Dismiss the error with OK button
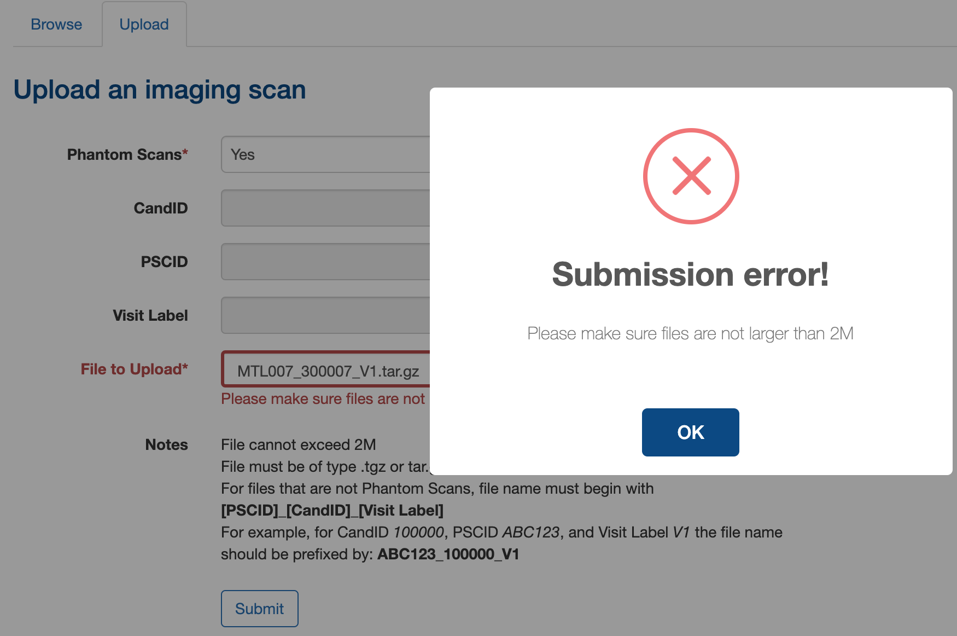 pyautogui.click(x=691, y=432)
